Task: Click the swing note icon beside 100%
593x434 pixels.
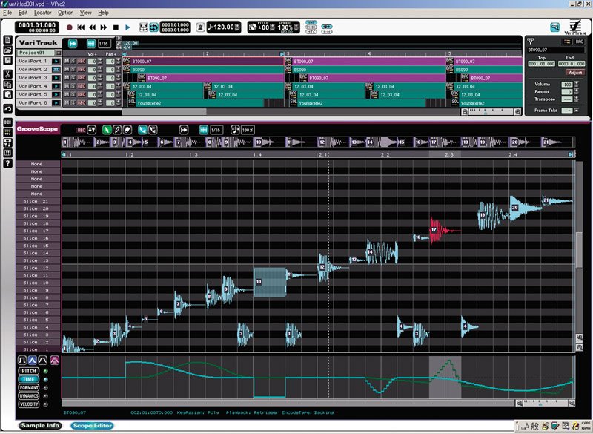Action: [x=235, y=130]
